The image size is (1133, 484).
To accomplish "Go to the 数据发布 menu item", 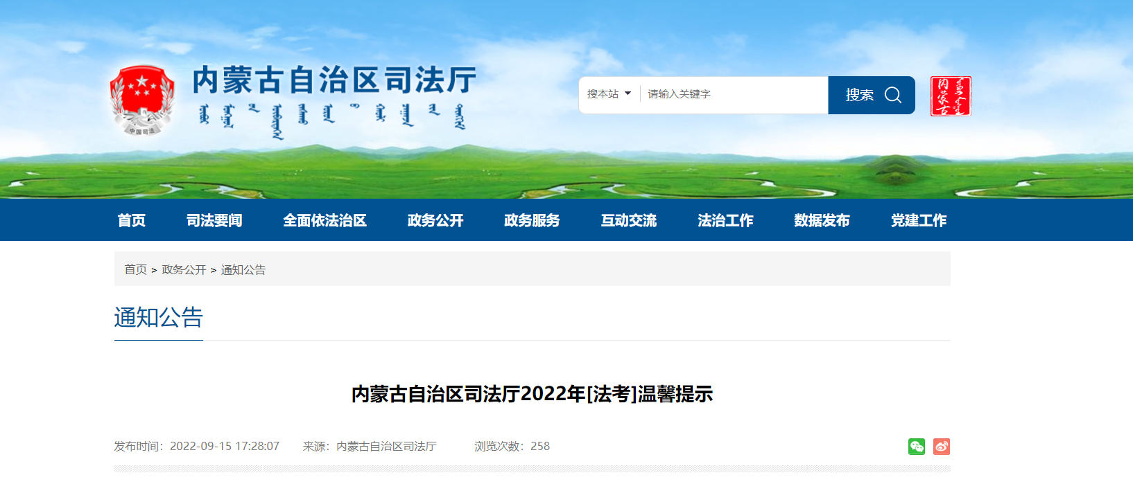I will [x=822, y=220].
